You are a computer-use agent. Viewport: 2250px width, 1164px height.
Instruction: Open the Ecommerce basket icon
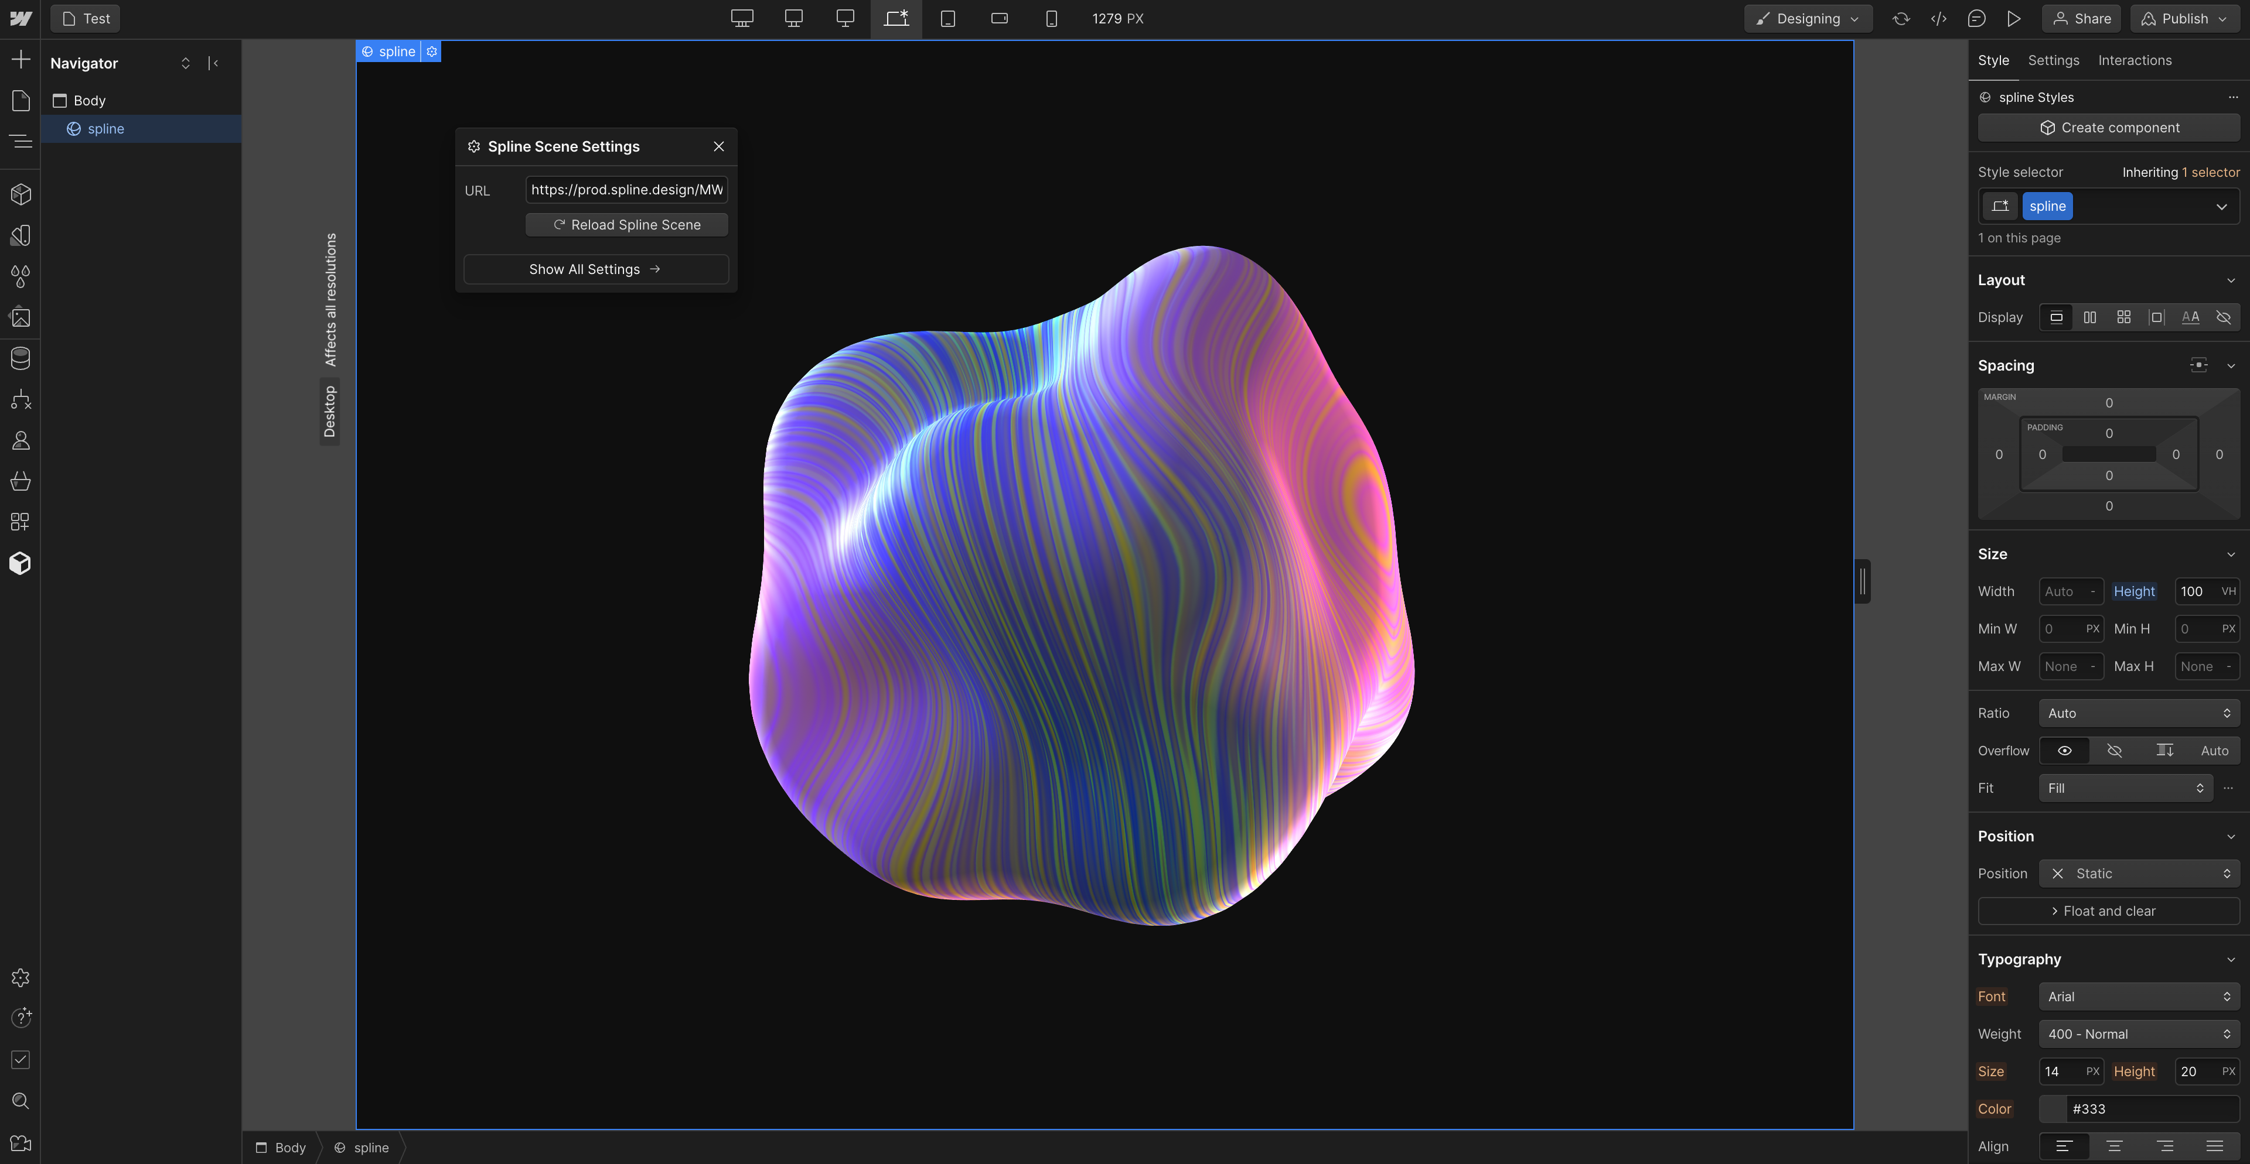20,481
